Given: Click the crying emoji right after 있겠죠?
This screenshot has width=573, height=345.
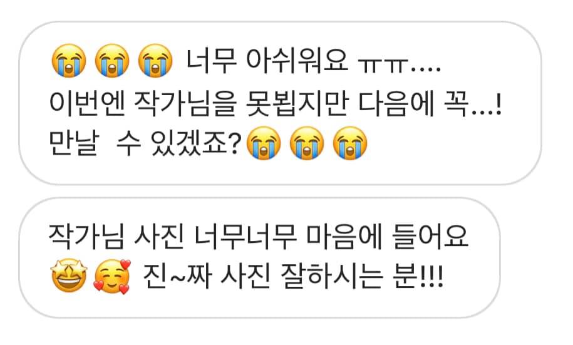Looking at the screenshot, I should 264,143.
